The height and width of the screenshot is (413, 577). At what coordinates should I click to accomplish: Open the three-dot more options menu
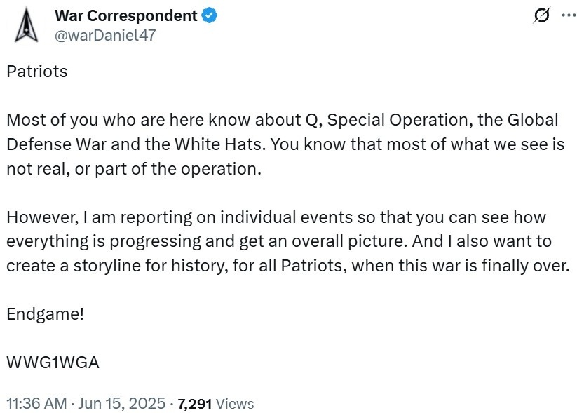point(569,15)
